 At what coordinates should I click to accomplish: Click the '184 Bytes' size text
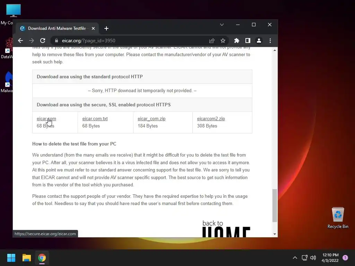coord(148,126)
